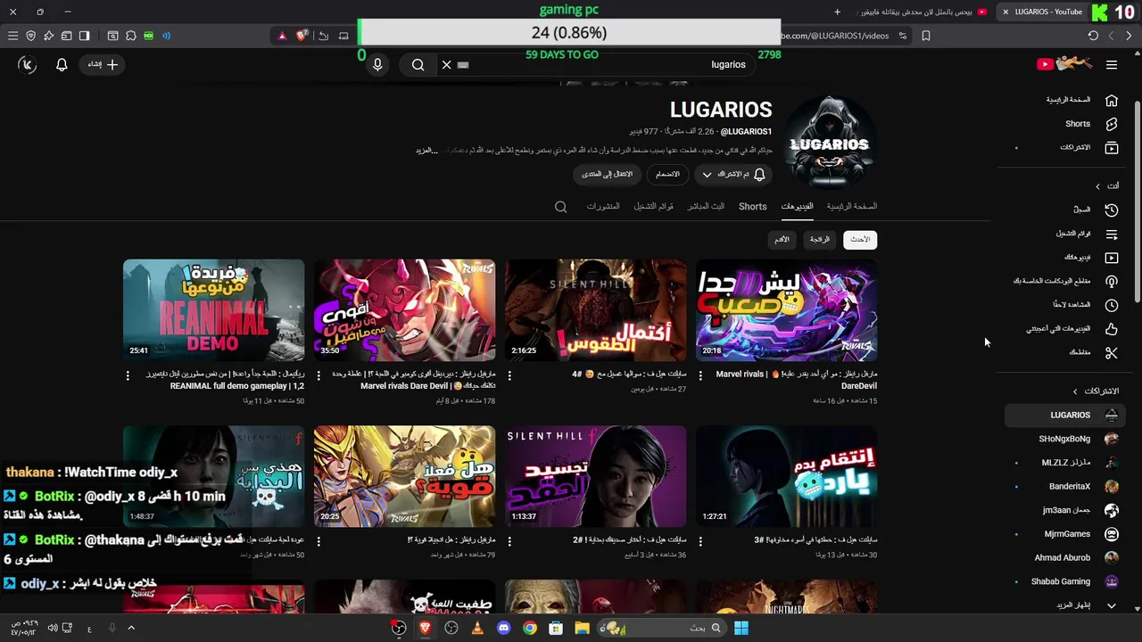Image resolution: width=1142 pixels, height=642 pixels.
Task: Open a new browser tab
Action: point(837,12)
